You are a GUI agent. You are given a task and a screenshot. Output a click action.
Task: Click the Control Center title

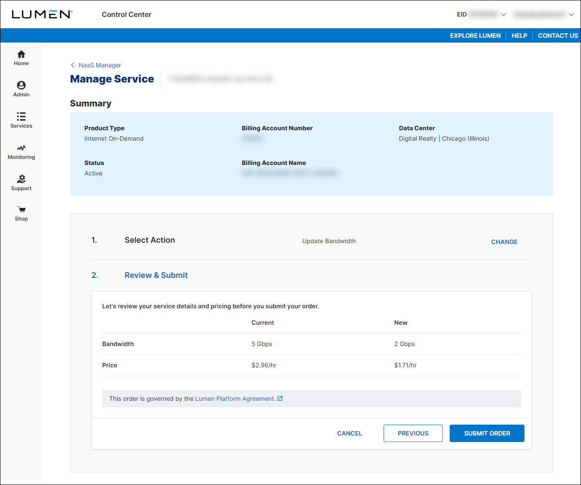tap(127, 14)
